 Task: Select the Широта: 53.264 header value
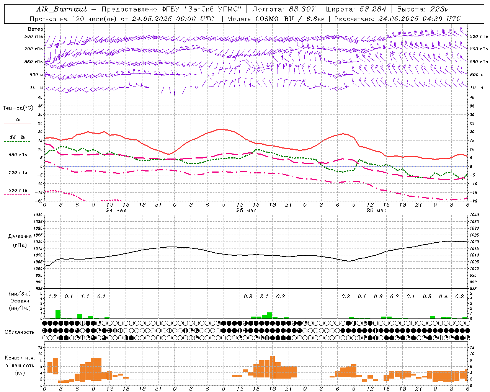click(356, 9)
